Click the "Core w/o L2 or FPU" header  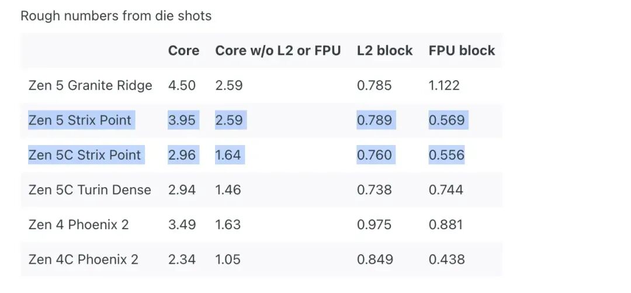(x=278, y=51)
